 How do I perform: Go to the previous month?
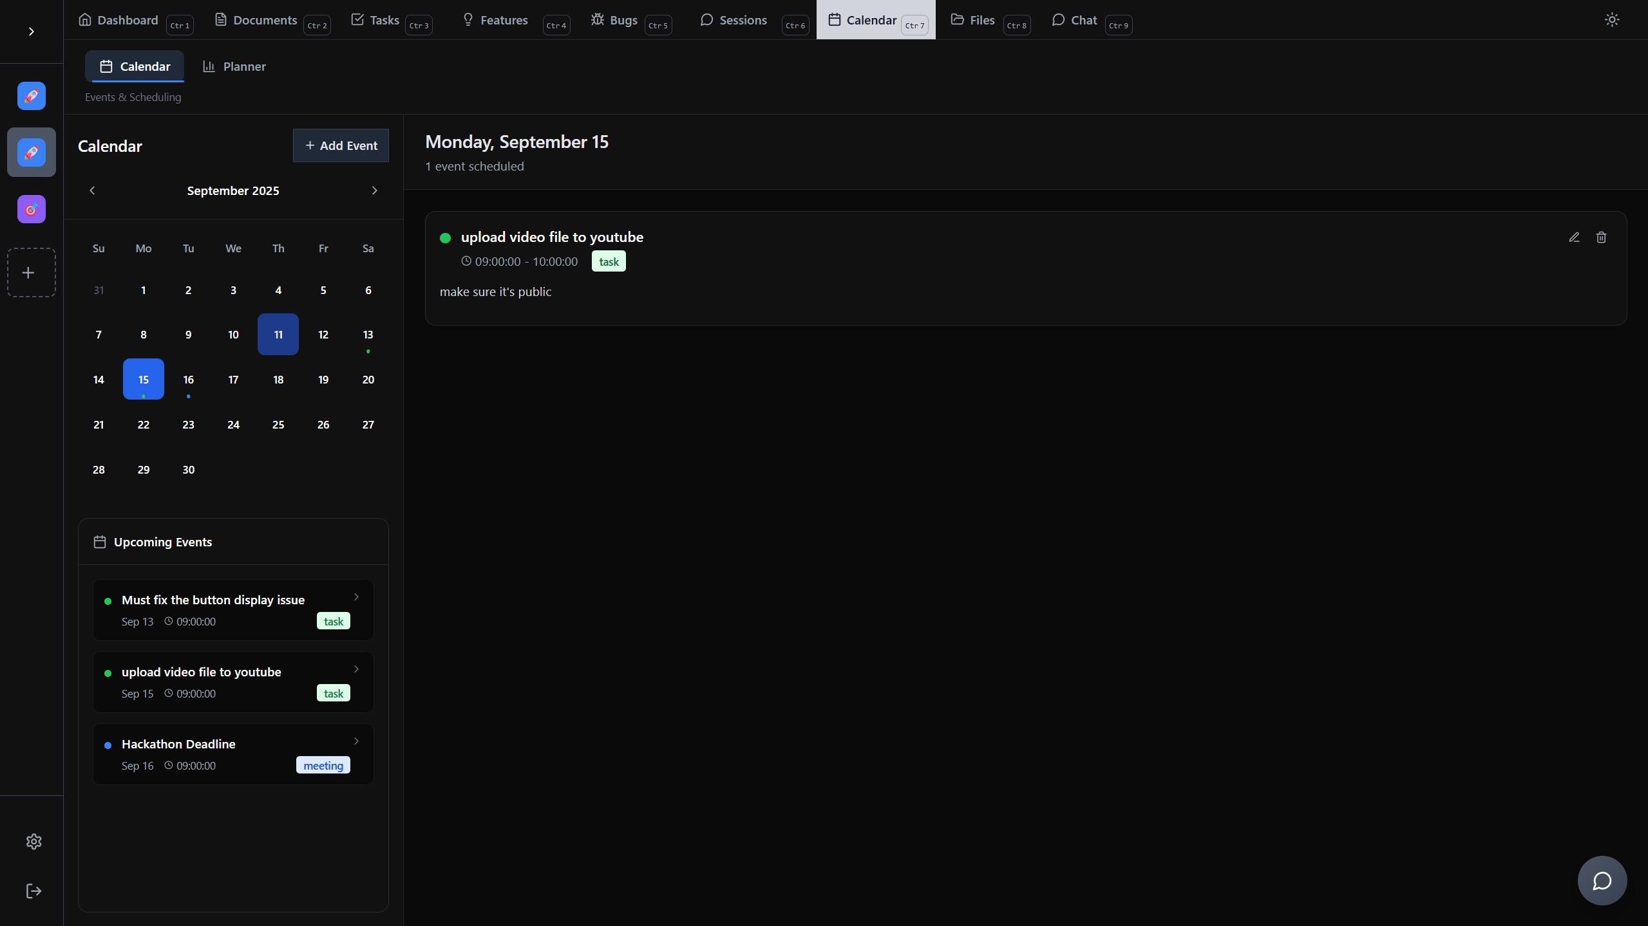click(x=92, y=190)
